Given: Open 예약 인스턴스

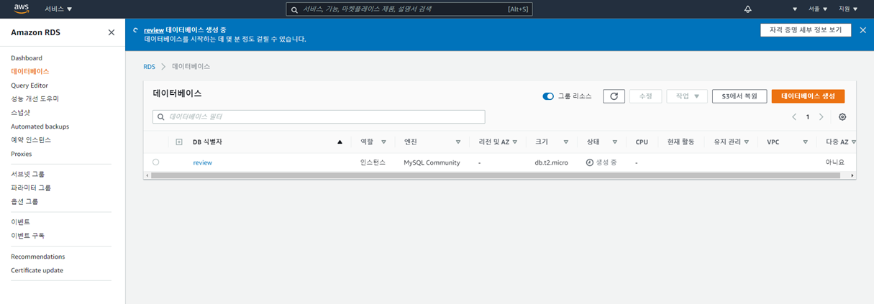Looking at the screenshot, I should pyautogui.click(x=31, y=140).
